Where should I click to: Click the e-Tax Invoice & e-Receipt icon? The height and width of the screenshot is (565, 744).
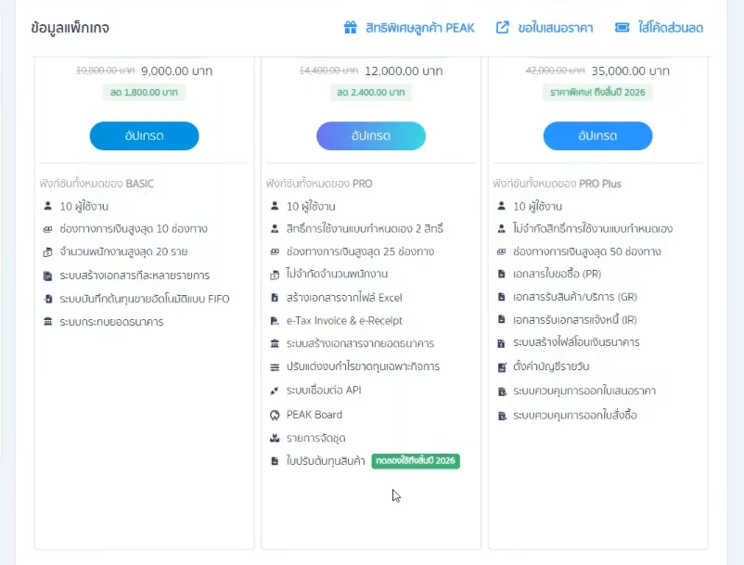(275, 321)
